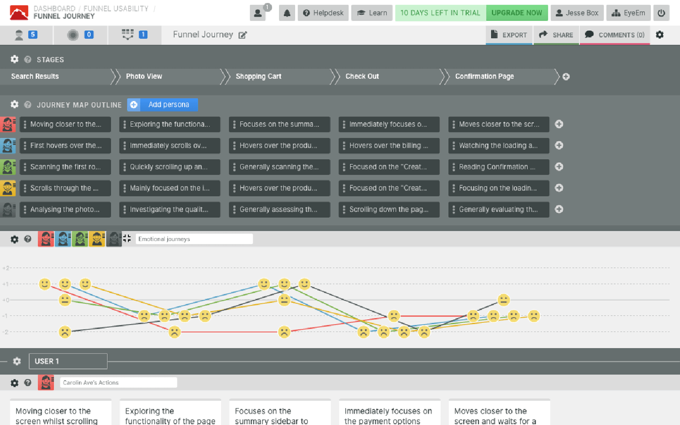Select the neutral face at Confirmation Page
The height and width of the screenshot is (425, 680).
click(504, 300)
